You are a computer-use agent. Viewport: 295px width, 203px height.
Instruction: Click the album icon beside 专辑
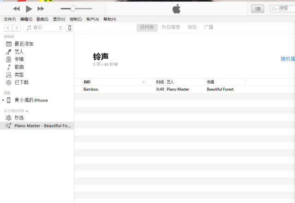[x=9, y=59]
